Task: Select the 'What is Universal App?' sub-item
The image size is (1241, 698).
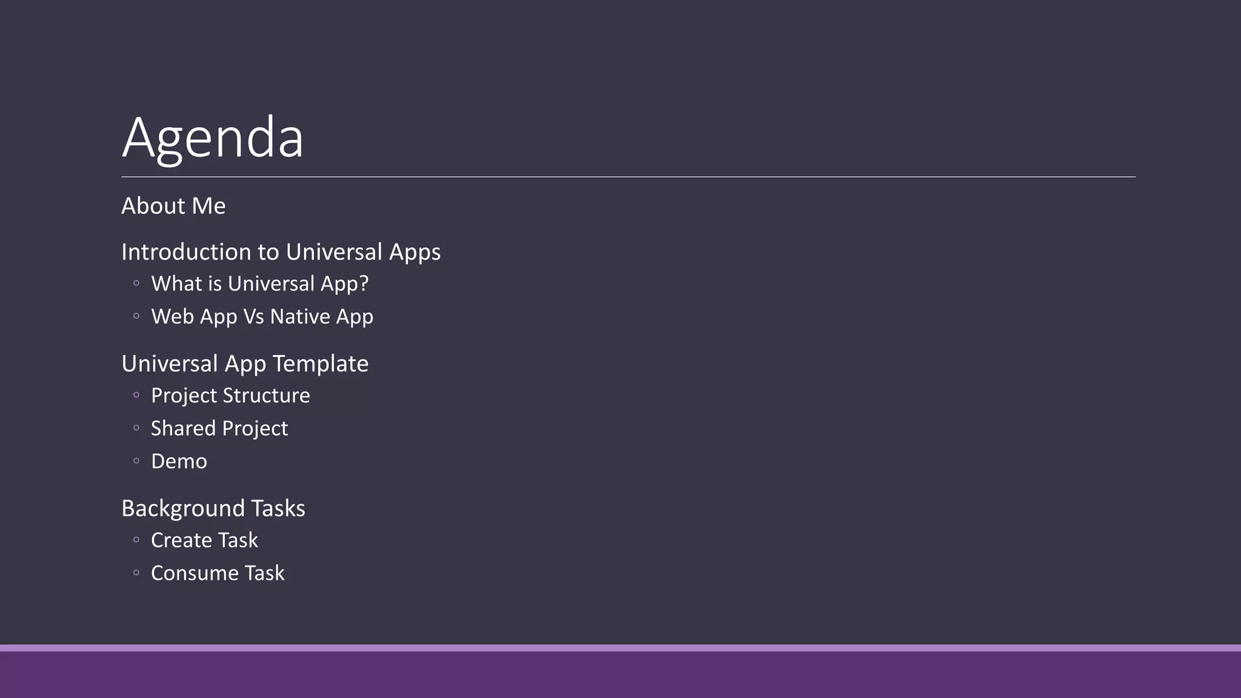Action: [259, 284]
